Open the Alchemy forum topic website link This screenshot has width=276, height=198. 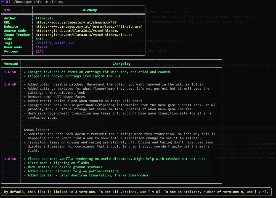[x=89, y=27]
